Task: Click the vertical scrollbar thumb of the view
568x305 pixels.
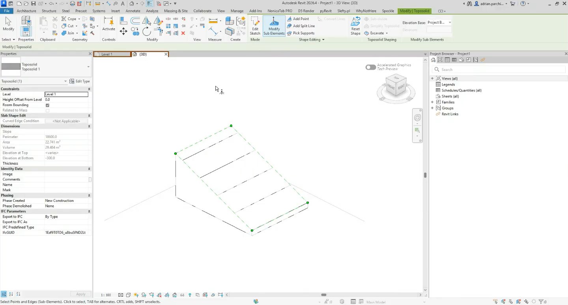Action: pyautogui.click(x=425, y=175)
